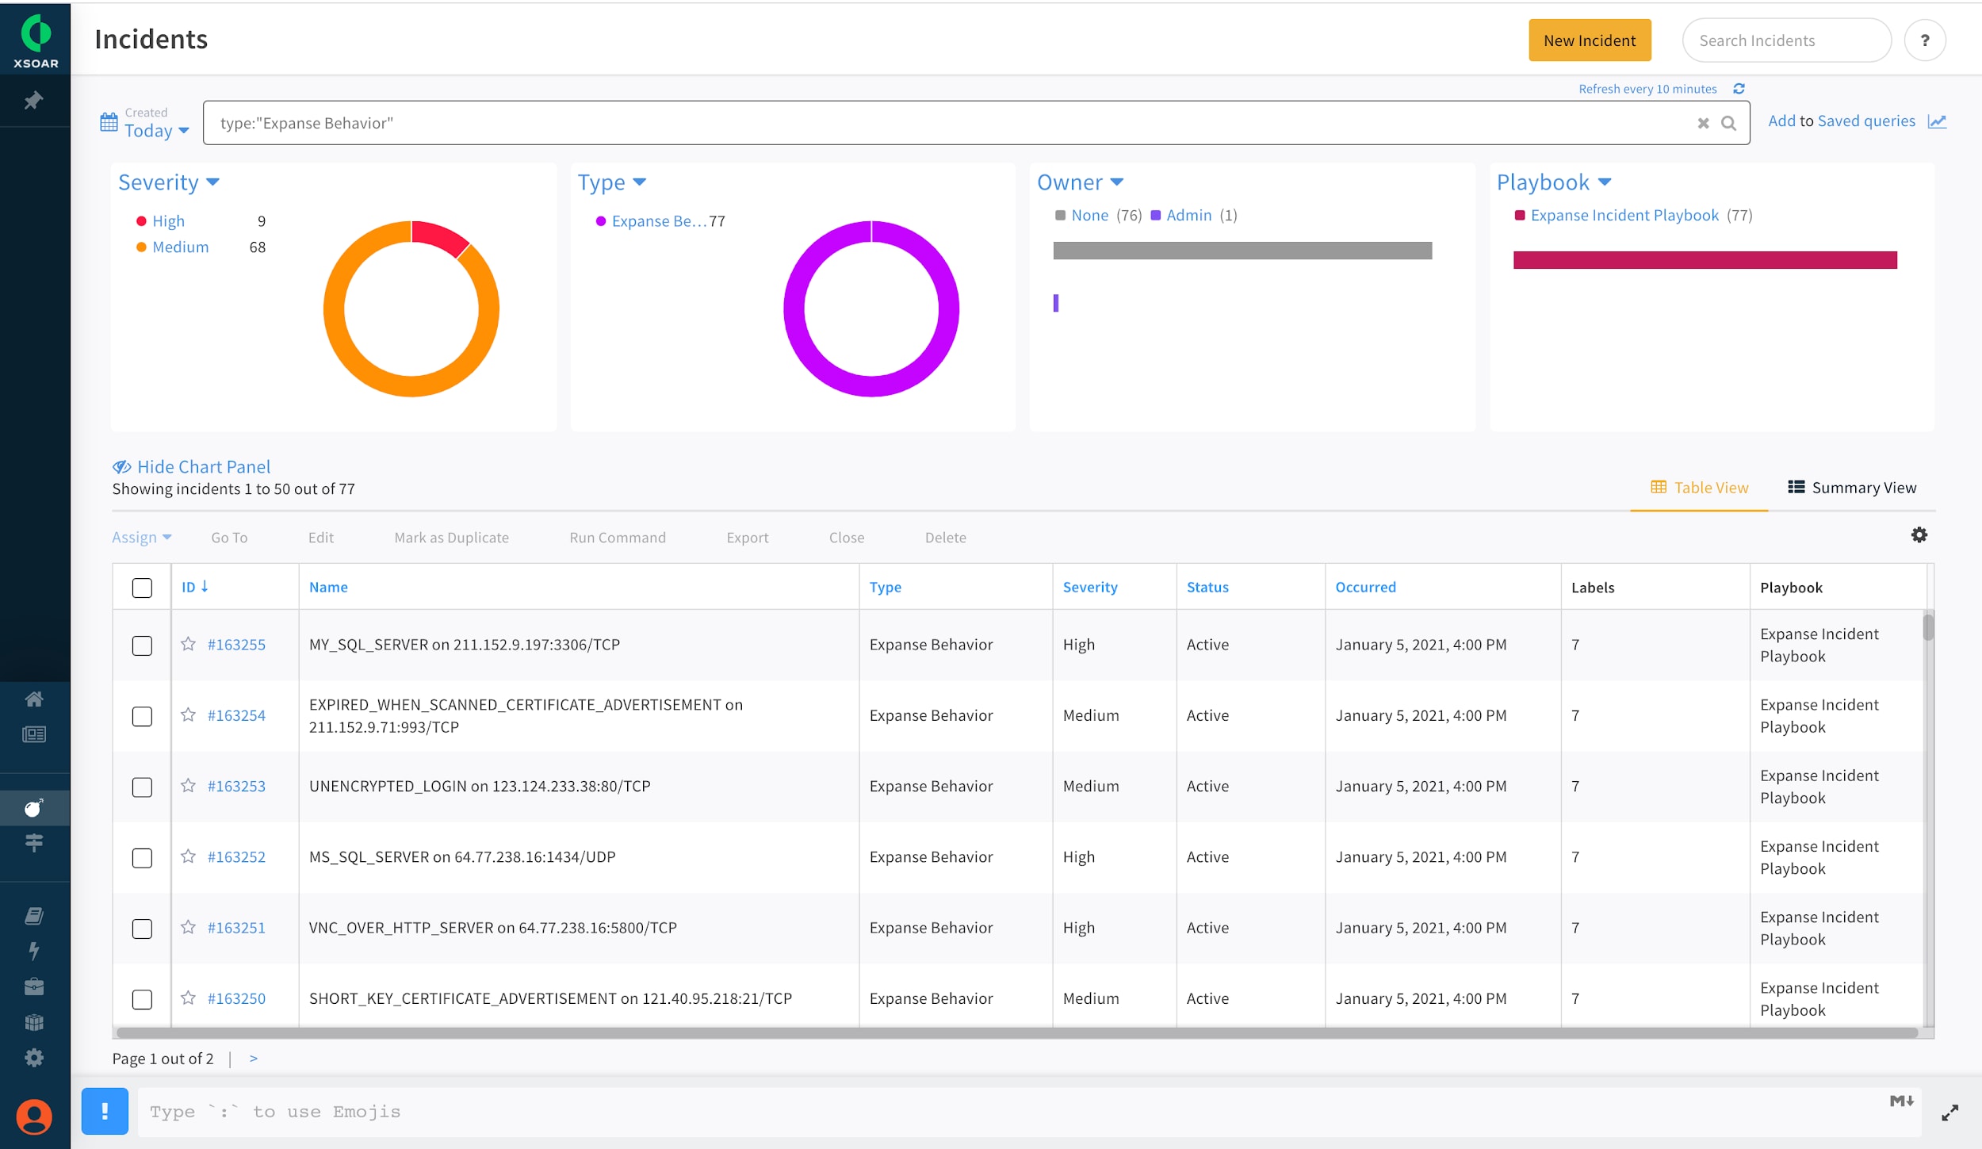Screen dimensions: 1982x1149
Task: Check the box for incident #163253
Action: click(142, 787)
